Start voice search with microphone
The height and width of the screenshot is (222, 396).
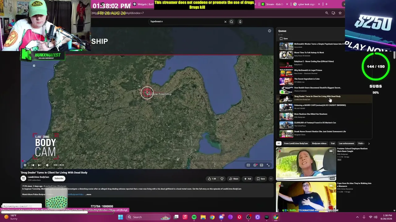pos(240,22)
